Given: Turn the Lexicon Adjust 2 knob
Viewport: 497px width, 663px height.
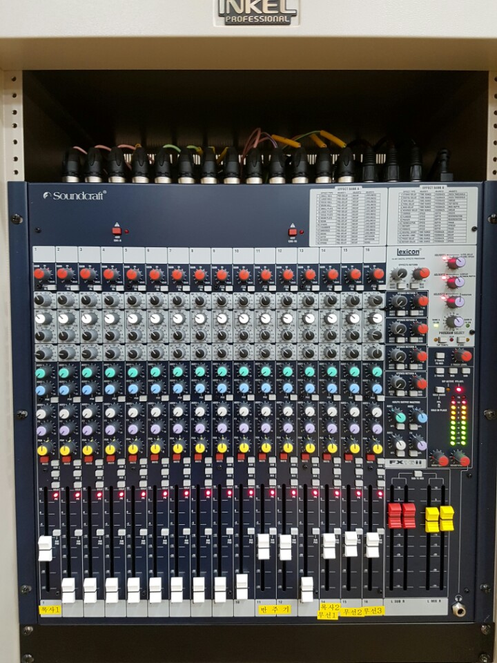Looking at the screenshot, I should point(456,282).
